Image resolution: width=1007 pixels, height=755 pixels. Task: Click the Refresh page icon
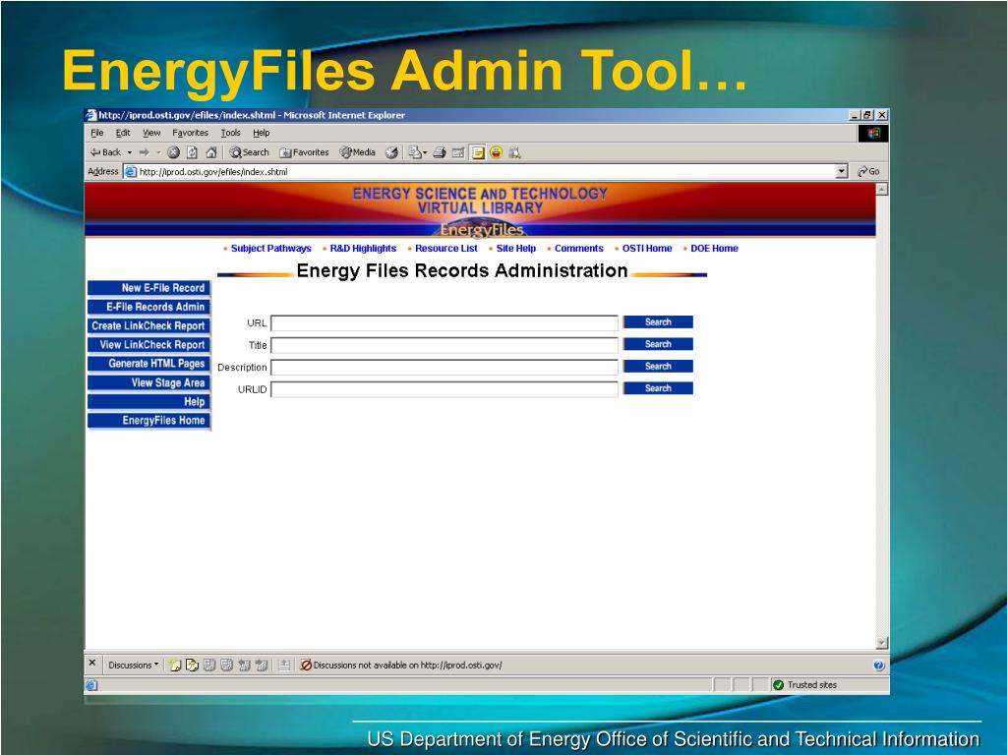192,152
